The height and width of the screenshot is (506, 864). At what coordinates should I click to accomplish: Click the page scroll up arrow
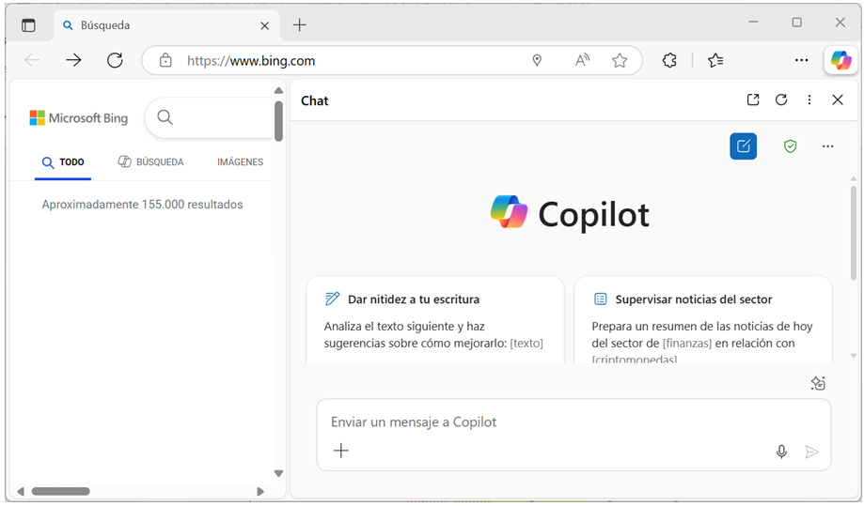tap(278, 91)
